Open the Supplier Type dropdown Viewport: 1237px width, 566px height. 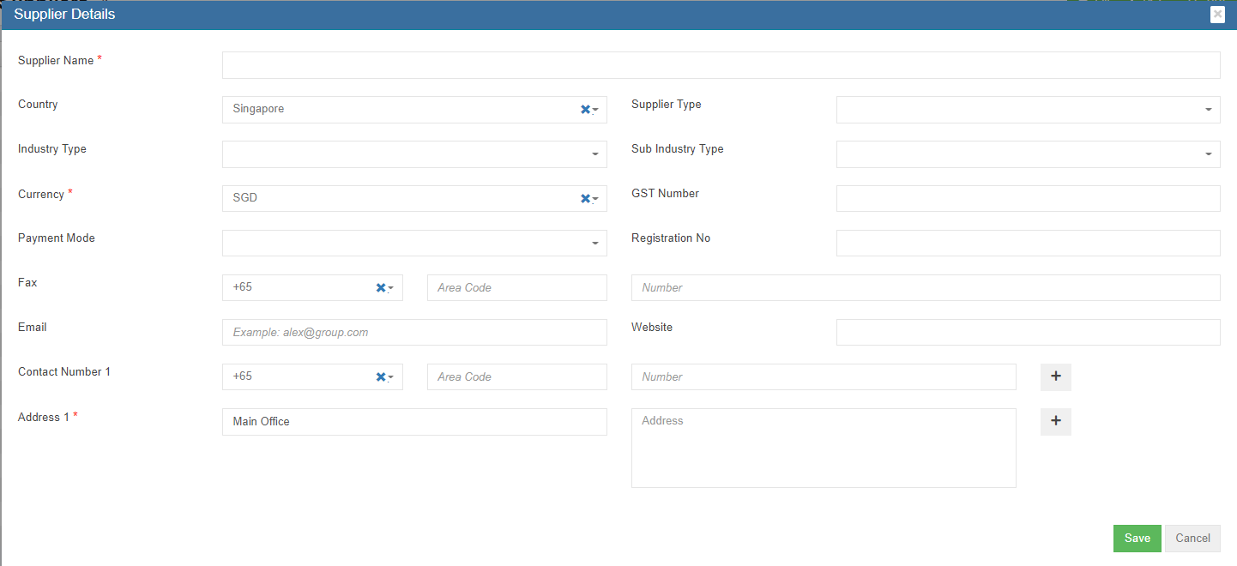tap(1028, 110)
